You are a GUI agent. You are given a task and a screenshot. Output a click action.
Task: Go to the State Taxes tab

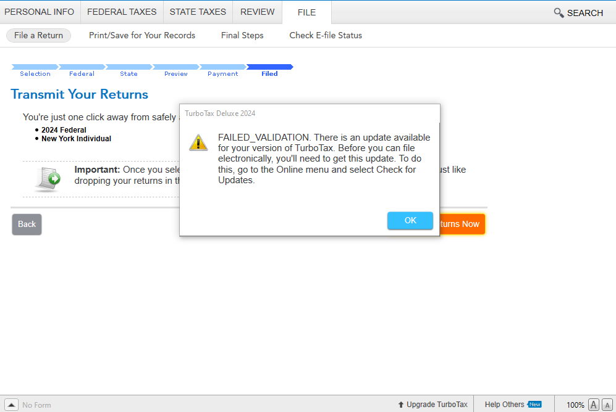tap(198, 12)
